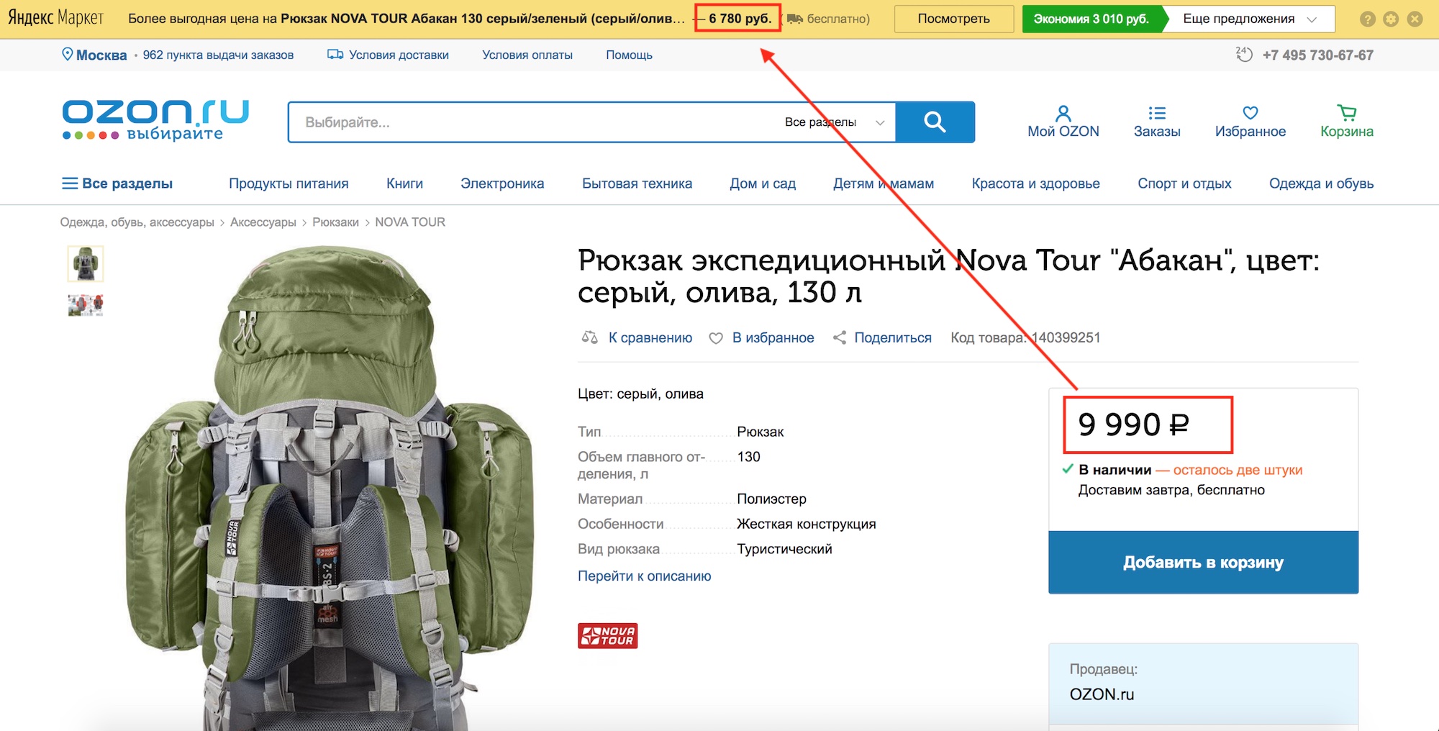Open Электроника category
The width and height of the screenshot is (1439, 731).
click(x=502, y=183)
